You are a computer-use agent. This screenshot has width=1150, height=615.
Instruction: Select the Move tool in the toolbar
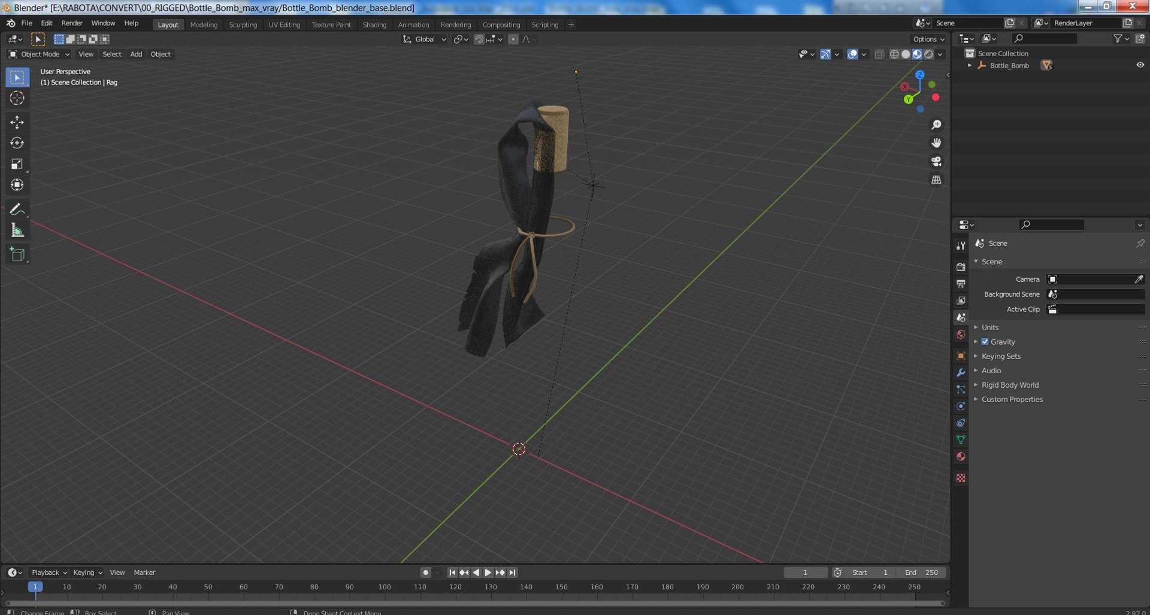(x=17, y=122)
